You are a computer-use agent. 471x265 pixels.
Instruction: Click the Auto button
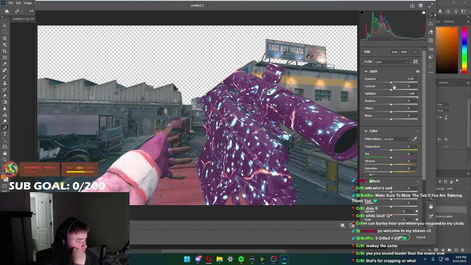(394, 52)
